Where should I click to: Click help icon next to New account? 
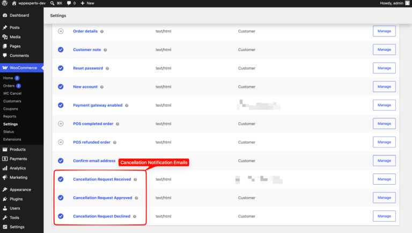[x=102, y=87]
